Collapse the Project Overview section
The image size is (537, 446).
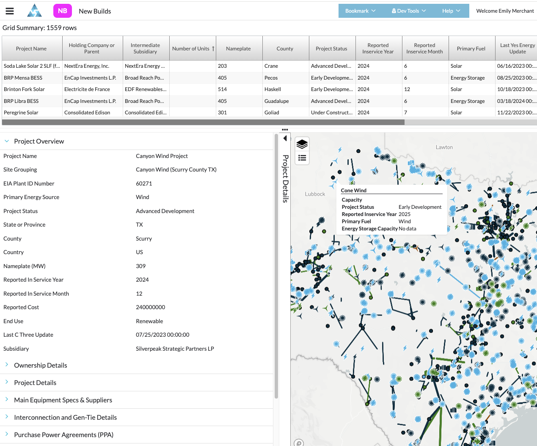6,141
